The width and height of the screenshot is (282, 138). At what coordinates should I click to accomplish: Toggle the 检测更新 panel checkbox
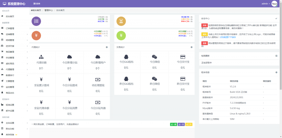[x=276, y=56]
